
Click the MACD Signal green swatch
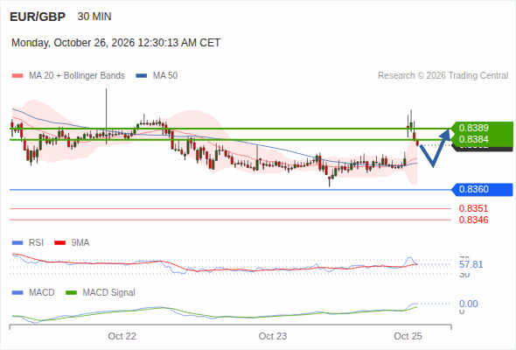71,293
